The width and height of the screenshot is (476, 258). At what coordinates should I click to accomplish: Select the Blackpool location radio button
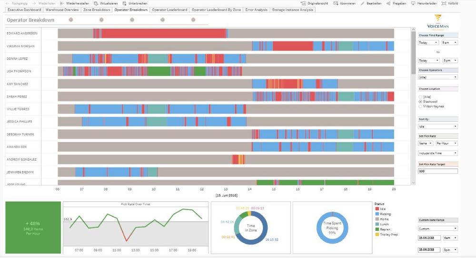pyautogui.click(x=420, y=102)
